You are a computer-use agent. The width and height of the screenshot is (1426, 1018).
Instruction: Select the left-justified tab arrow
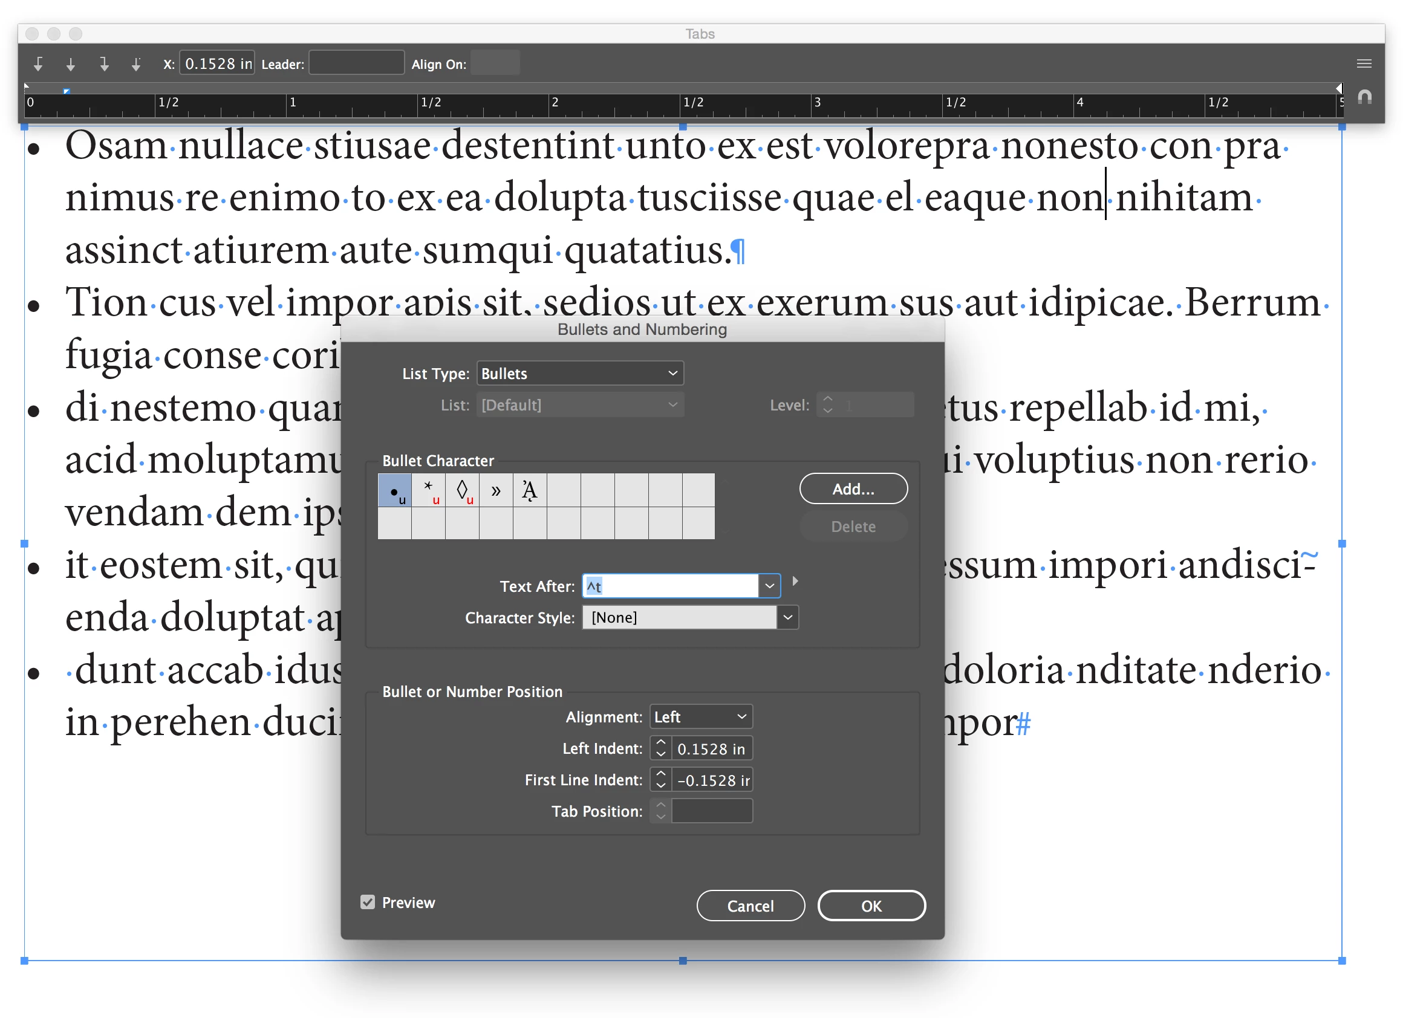(38, 64)
